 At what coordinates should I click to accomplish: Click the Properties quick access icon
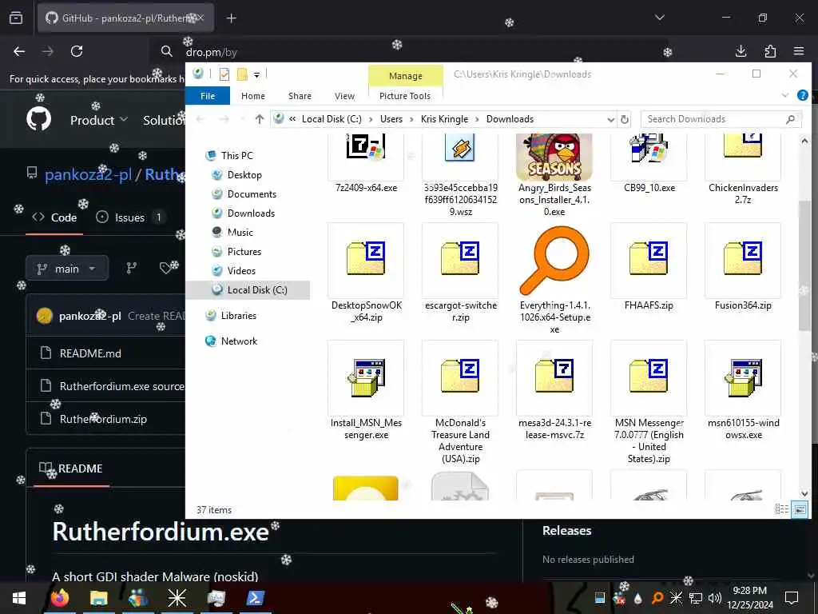tap(224, 74)
